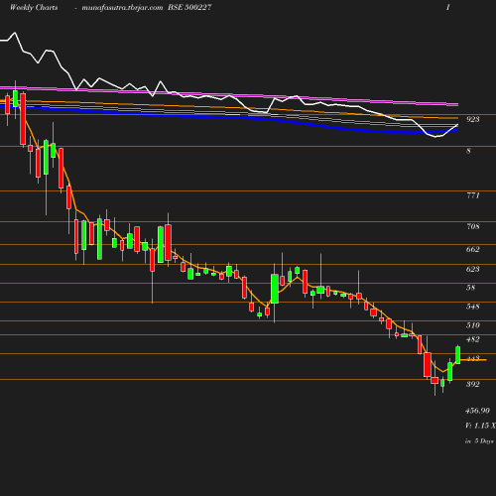Click the 662 price axis label
Image resolution: width=496 pixels, height=496 pixels.
472,249
